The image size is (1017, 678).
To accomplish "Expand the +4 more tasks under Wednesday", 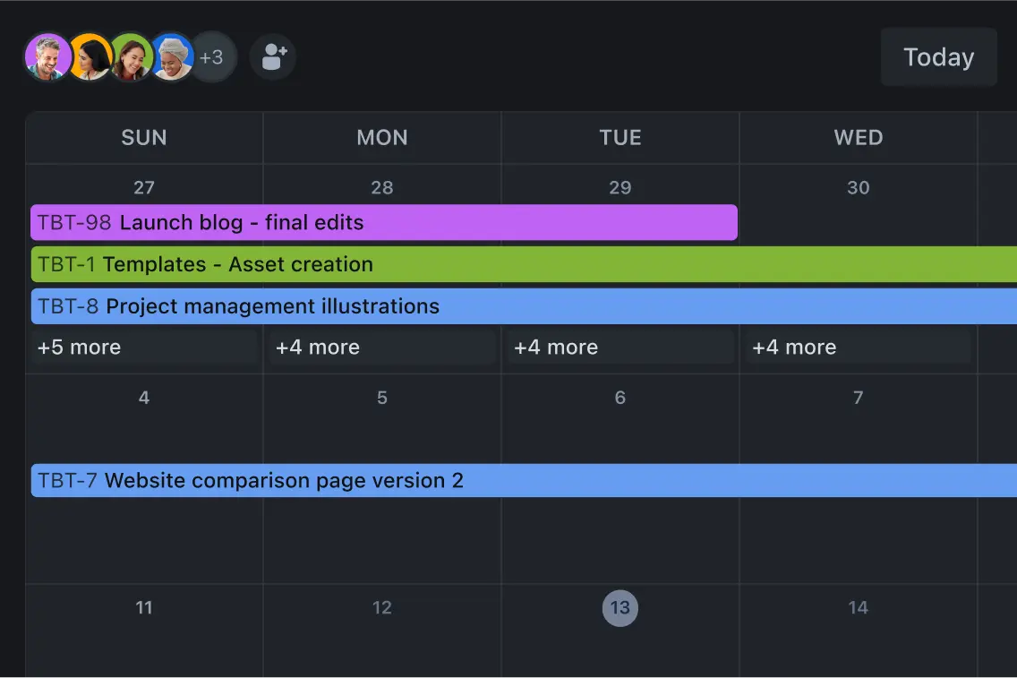I will 793,348.
